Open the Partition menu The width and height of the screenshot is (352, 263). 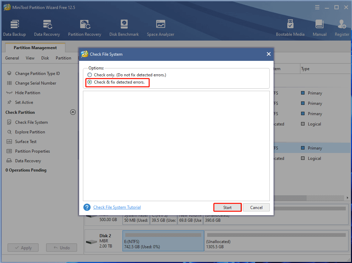[64, 58]
